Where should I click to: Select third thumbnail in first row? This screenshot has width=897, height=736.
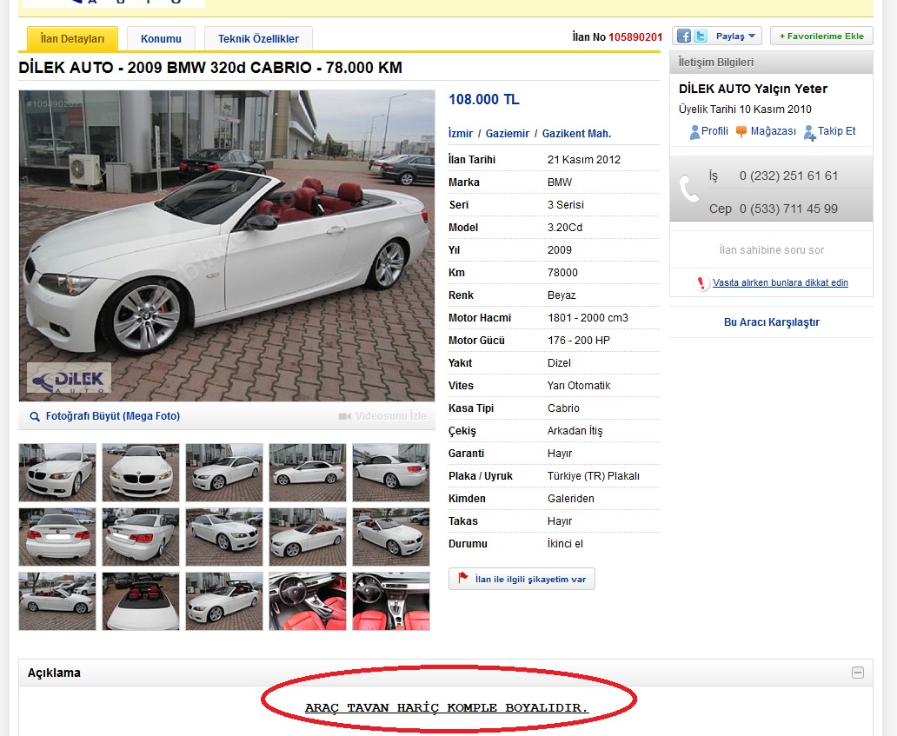pos(224,473)
